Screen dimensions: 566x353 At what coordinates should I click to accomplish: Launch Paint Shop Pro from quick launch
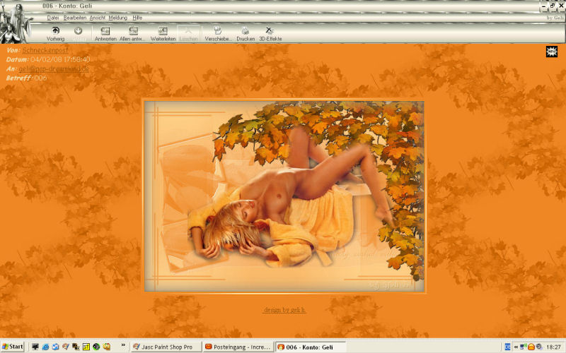coord(66,347)
